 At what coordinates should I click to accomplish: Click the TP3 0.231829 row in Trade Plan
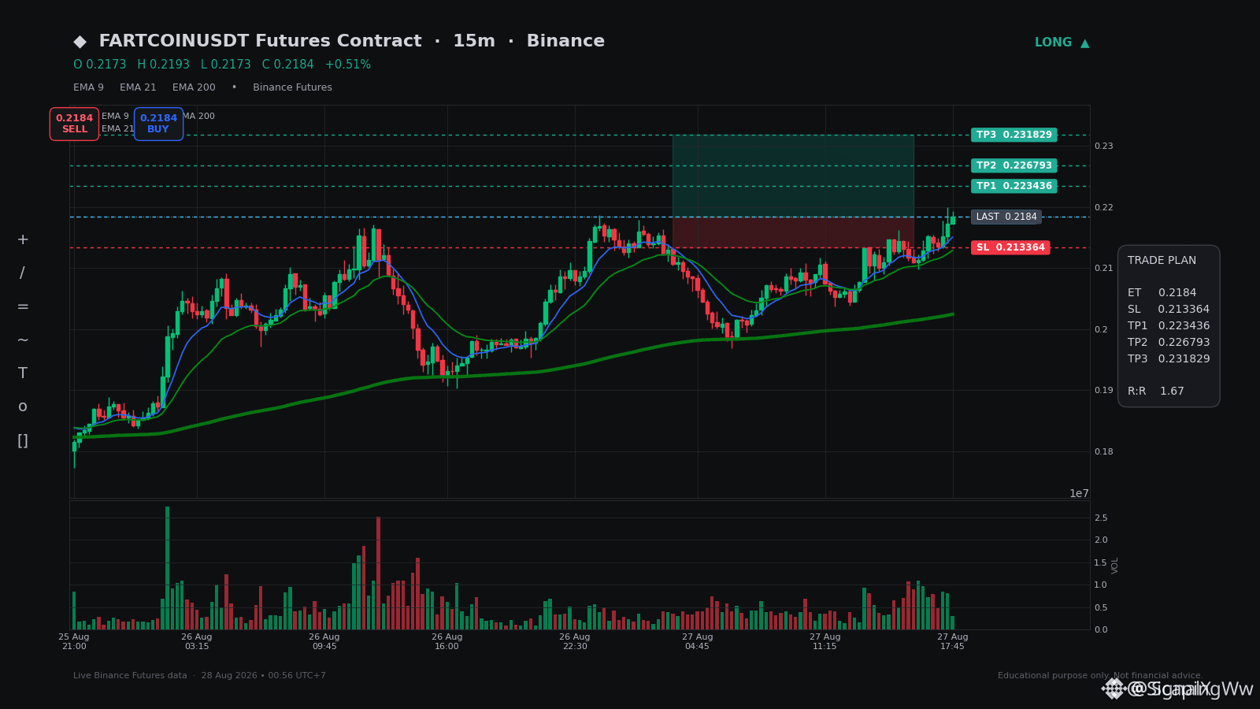1169,359
